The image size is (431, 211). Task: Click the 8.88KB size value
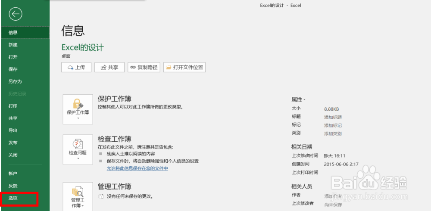click(331, 109)
